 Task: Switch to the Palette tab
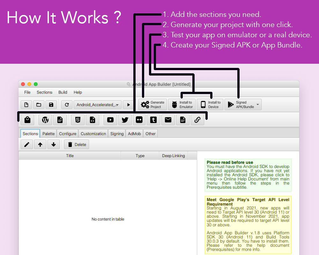click(x=48, y=134)
